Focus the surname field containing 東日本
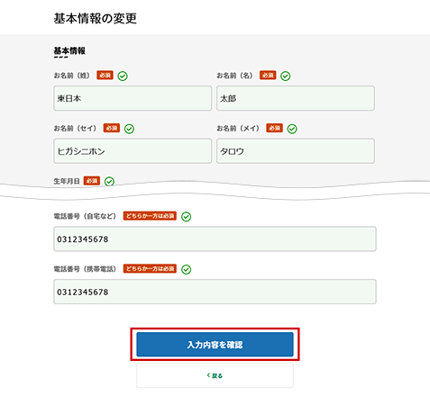Viewport: 430px width, 396px height. point(133,98)
